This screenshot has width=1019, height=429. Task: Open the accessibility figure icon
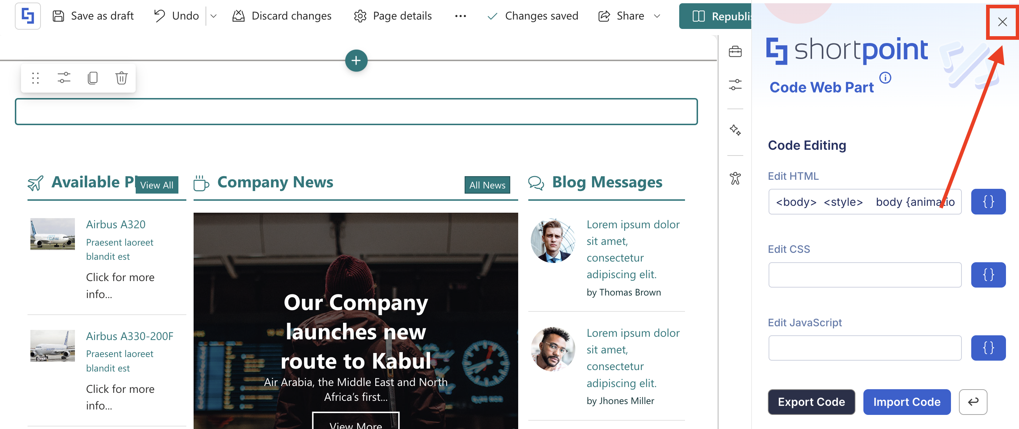(735, 178)
